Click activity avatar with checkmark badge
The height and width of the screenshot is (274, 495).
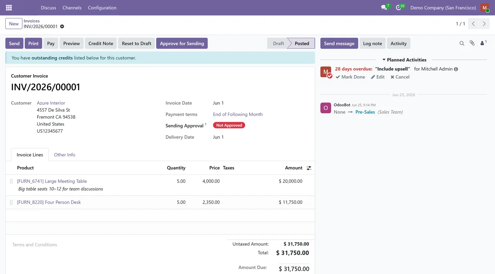[x=326, y=72]
